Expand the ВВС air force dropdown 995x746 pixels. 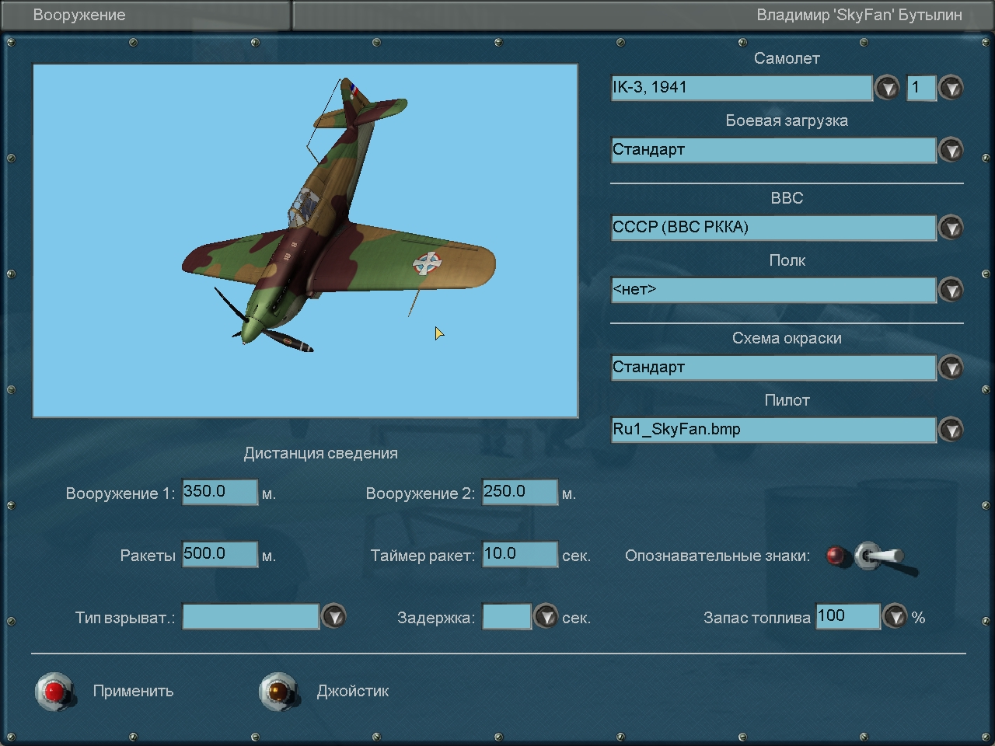950,228
